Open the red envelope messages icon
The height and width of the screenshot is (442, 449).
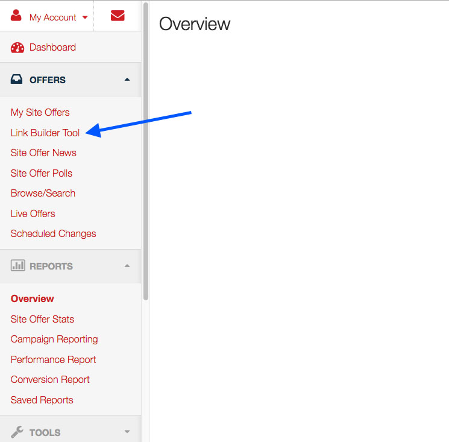[x=118, y=16]
